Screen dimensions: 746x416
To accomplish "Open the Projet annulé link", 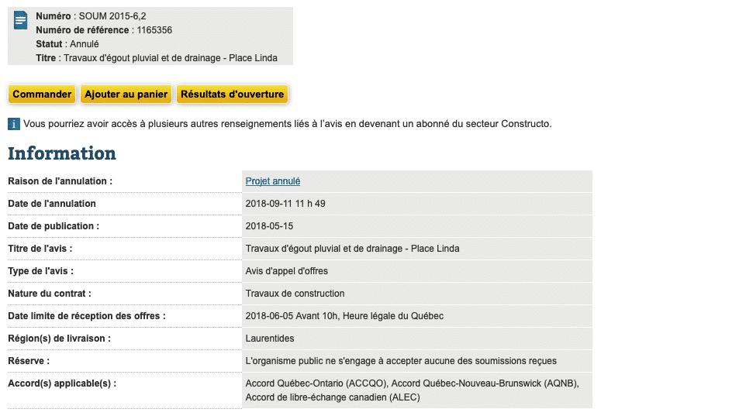I will click(x=273, y=181).
